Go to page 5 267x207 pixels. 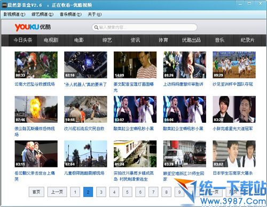coord(127,192)
